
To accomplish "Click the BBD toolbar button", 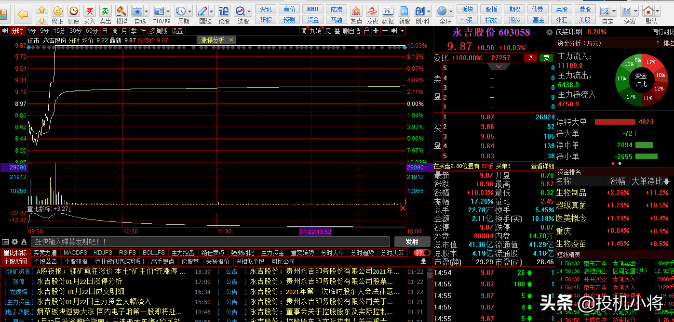I will tap(313, 9).
